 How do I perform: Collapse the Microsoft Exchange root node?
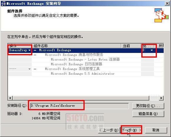coord(35,50)
